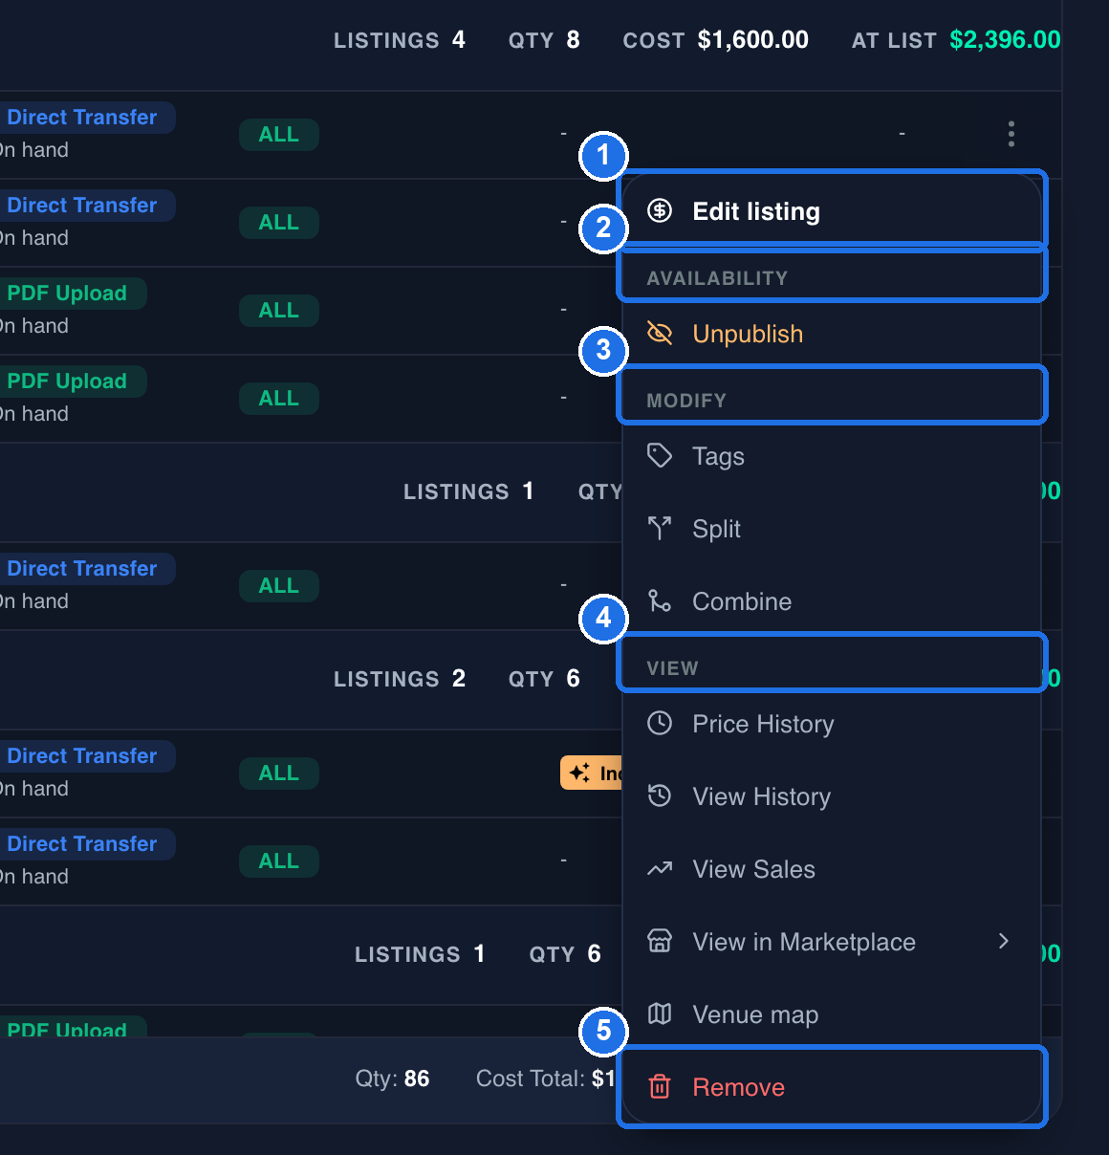Screen dimensions: 1109x1155
Task: Click the LISTINGS 2 group header
Action: pyautogui.click(x=399, y=678)
